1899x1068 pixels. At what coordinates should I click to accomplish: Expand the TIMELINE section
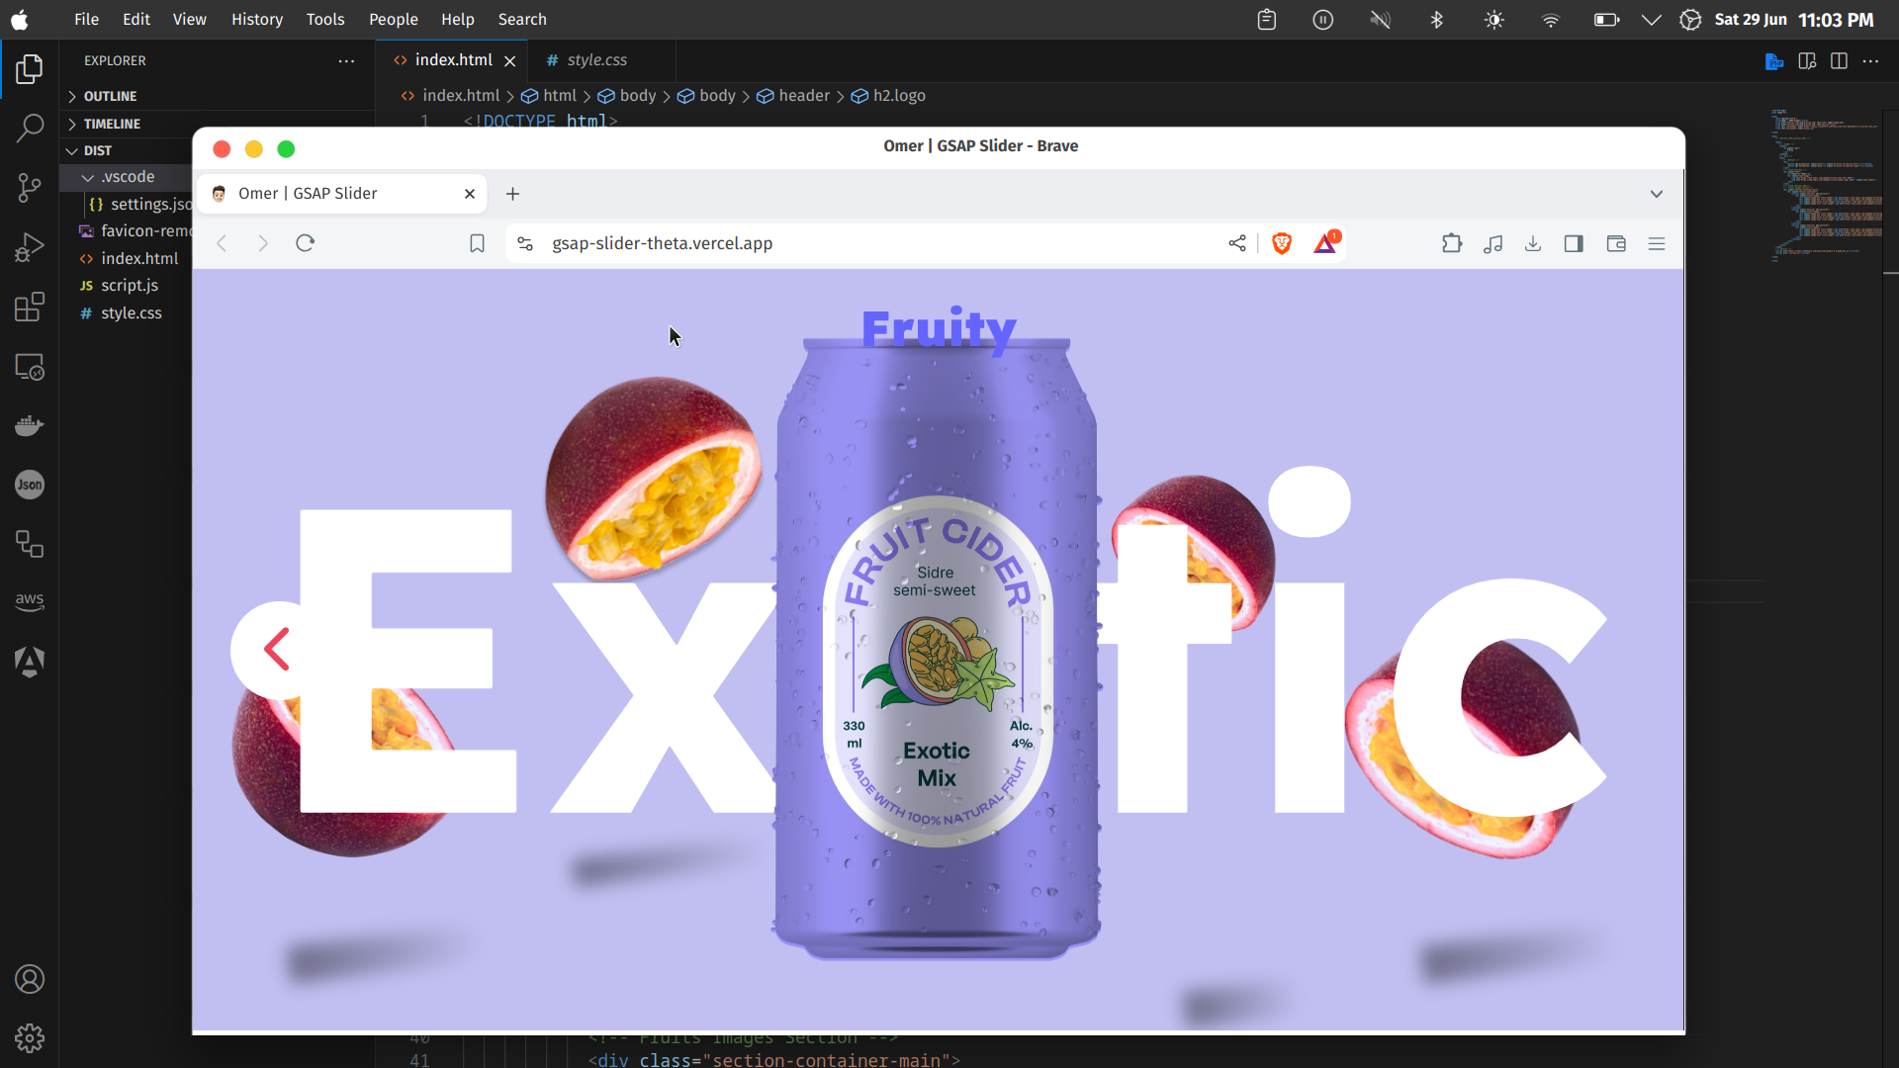pyautogui.click(x=112, y=124)
